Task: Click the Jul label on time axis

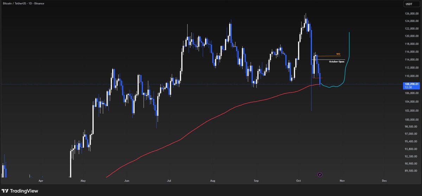Action: 169,181
